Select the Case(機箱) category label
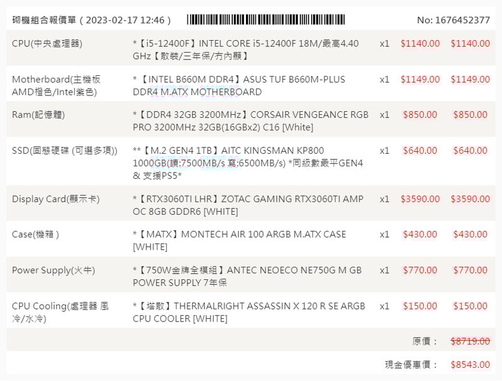Image resolution: width=502 pixels, height=381 pixels. coord(36,234)
